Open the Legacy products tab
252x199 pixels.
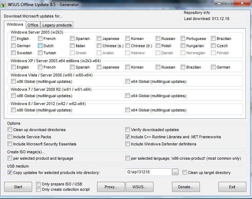[x=57, y=25]
